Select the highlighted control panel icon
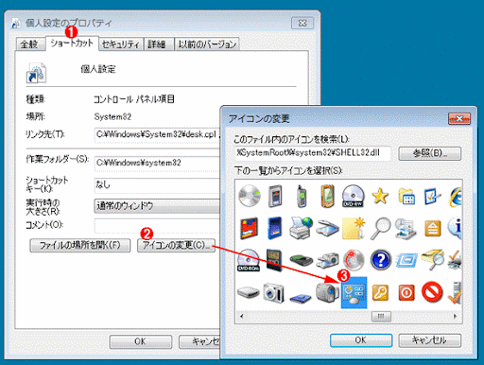 pos(354,293)
